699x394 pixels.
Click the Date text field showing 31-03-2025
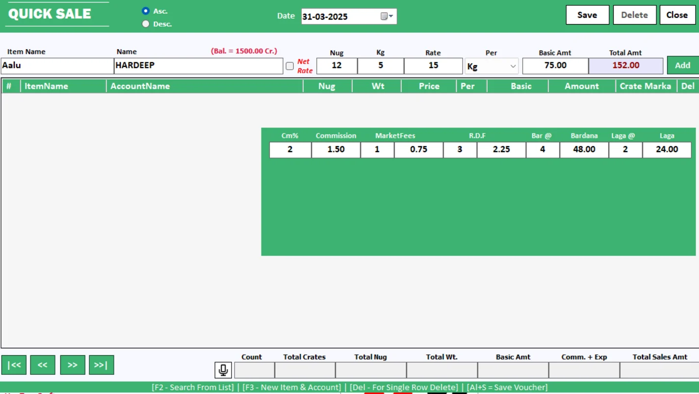(x=340, y=16)
